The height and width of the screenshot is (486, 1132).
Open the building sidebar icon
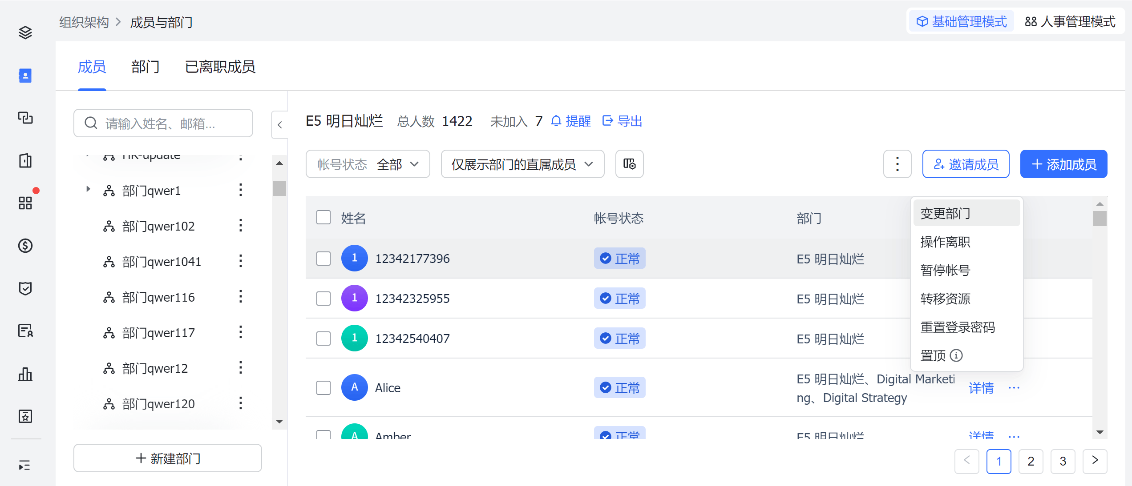click(x=25, y=160)
